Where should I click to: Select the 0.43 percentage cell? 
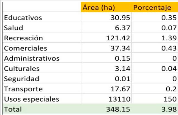pyautogui.click(x=155, y=48)
